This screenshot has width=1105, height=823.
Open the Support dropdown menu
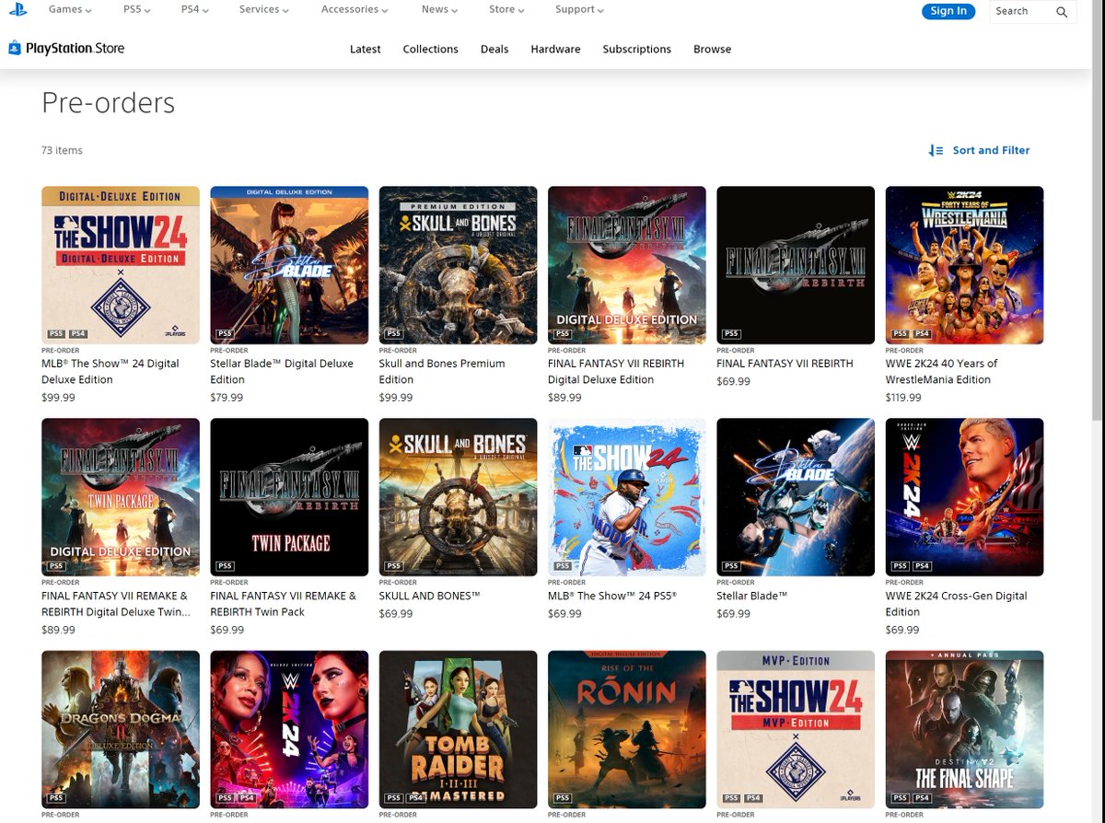point(579,9)
